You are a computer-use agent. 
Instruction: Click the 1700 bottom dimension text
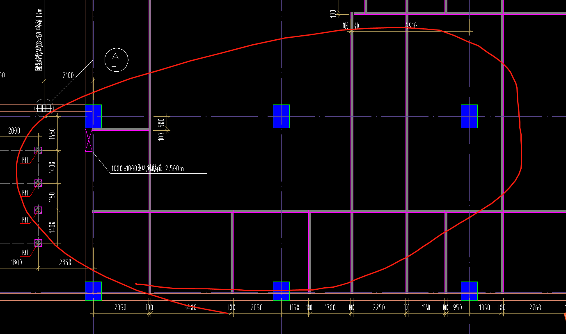[330, 307]
